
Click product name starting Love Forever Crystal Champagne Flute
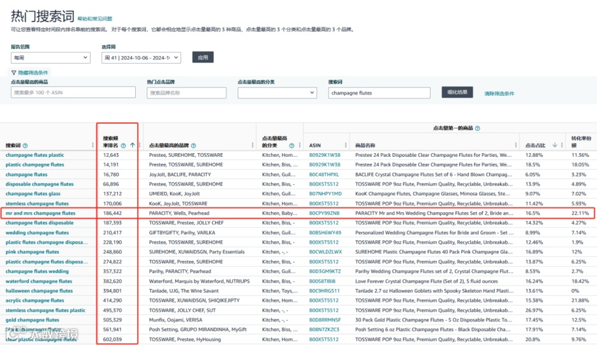pyautogui.click(x=427, y=281)
